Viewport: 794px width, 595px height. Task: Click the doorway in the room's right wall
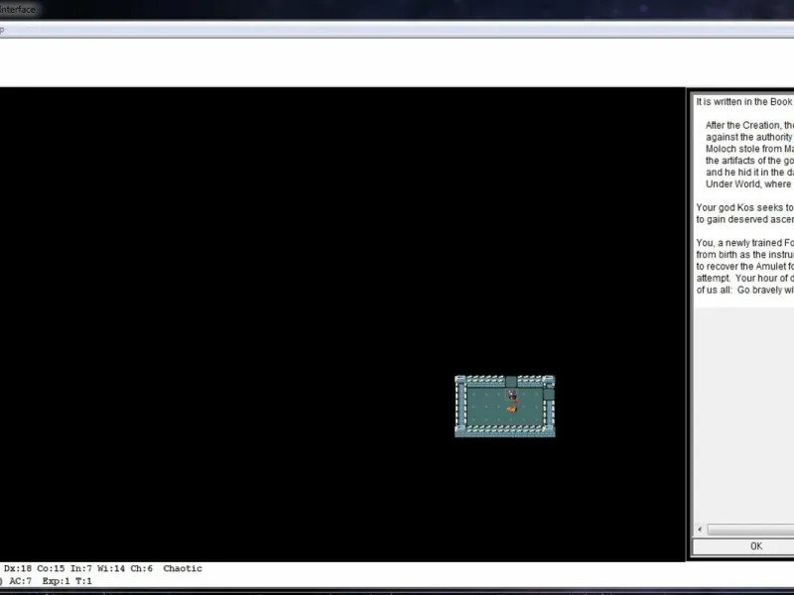(x=549, y=394)
